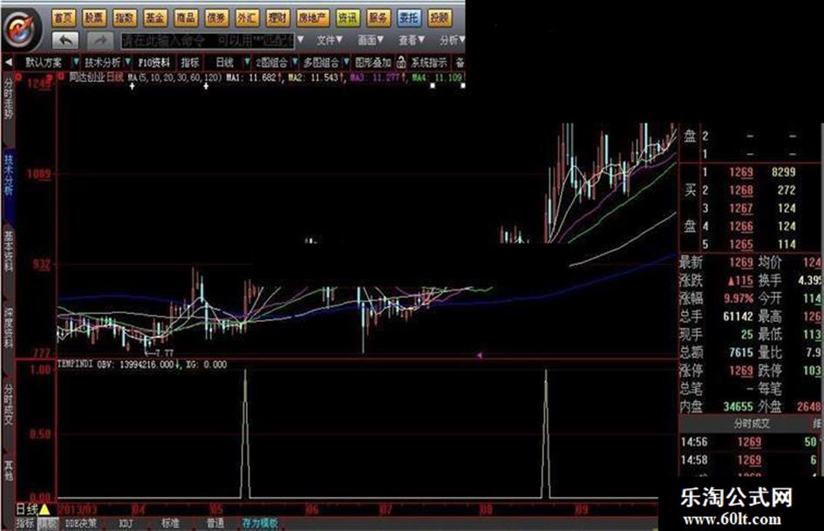824x531 pixels.
Task: Open the 首页 home toolbar button
Action: [65, 18]
